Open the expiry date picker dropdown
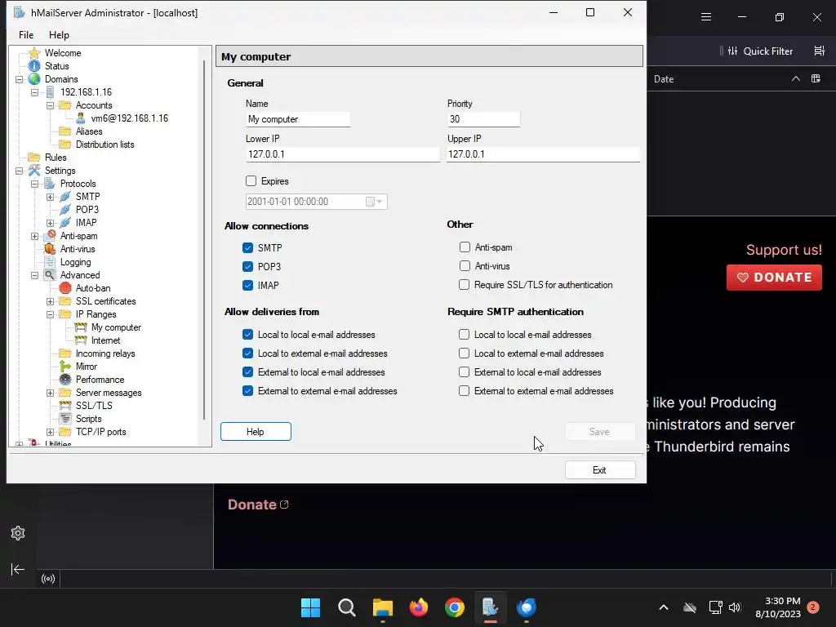The image size is (836, 627). click(x=379, y=202)
